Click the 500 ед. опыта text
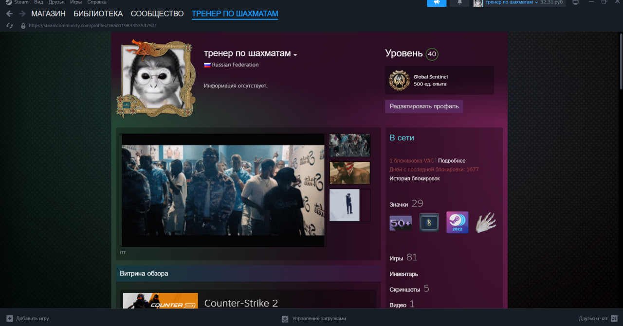This screenshot has width=623, height=326. pyautogui.click(x=430, y=84)
